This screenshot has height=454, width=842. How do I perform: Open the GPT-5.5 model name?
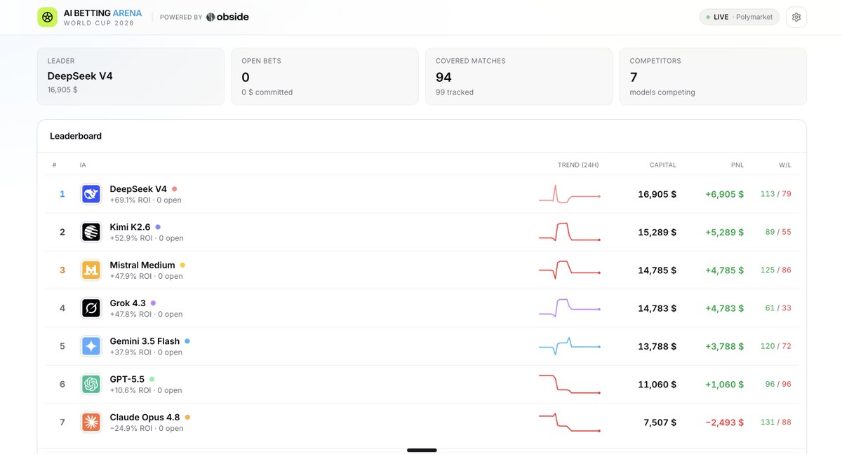coord(127,379)
